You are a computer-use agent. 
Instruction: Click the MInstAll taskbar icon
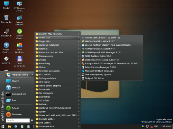(x=16, y=127)
